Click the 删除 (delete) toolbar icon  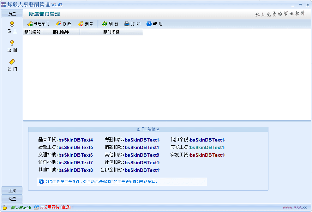click(x=81, y=24)
